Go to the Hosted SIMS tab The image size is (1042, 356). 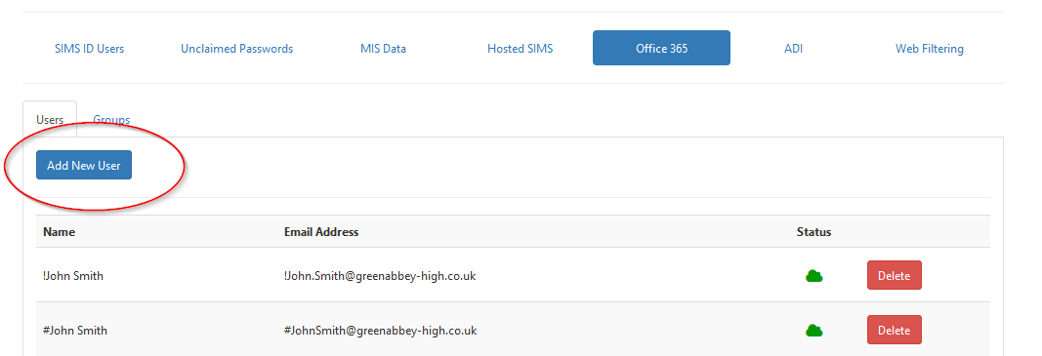[521, 49]
